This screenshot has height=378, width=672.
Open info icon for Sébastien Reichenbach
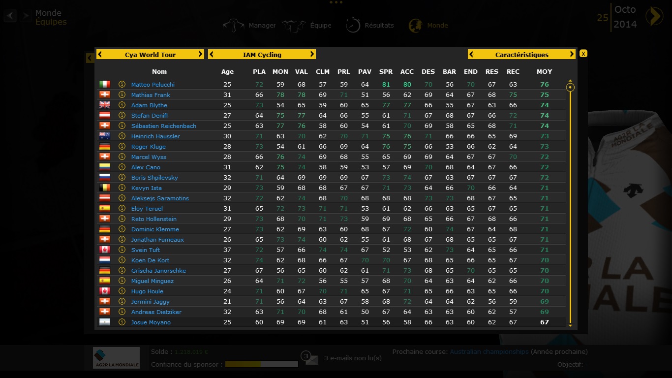pos(122,126)
